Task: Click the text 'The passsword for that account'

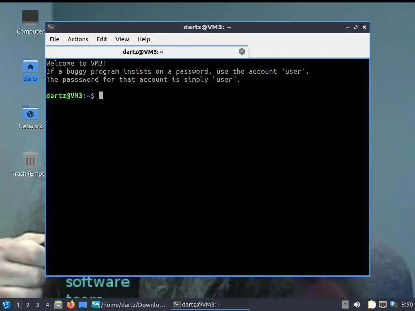Action: click(x=107, y=79)
